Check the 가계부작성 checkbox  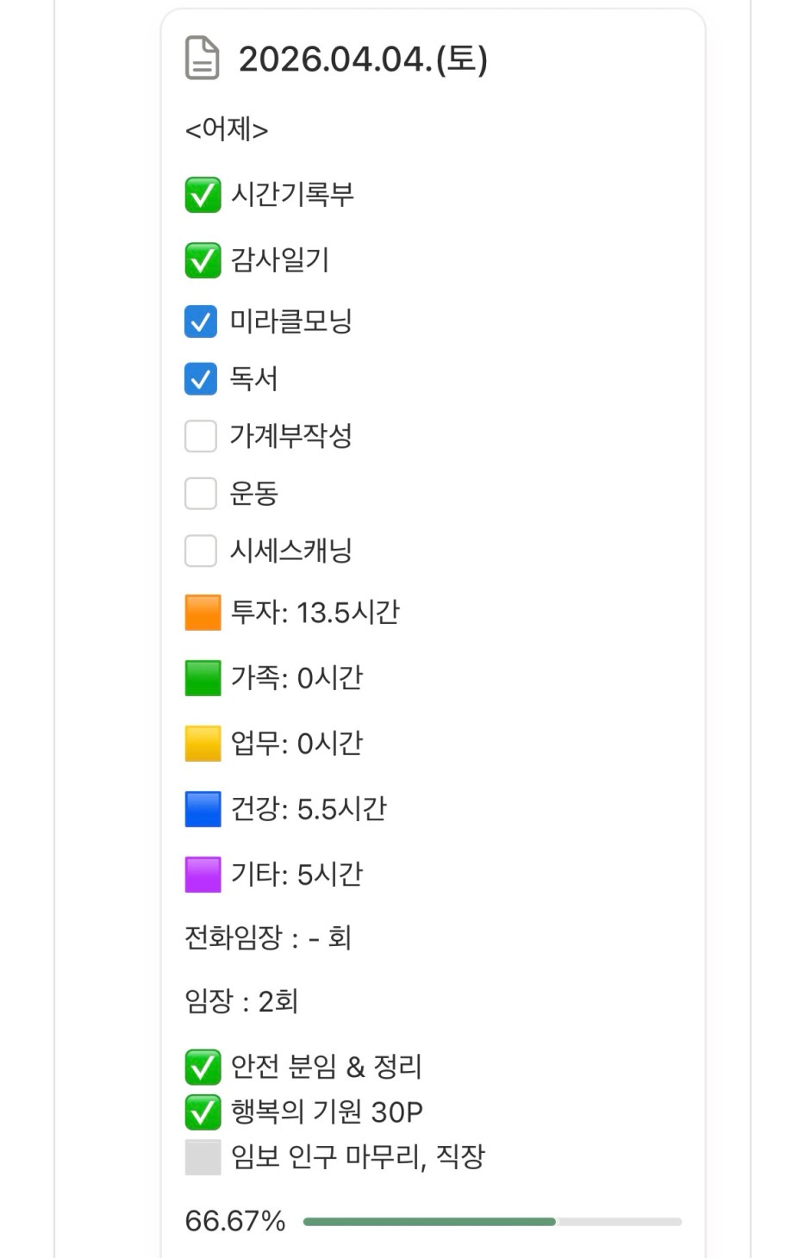[x=201, y=436]
